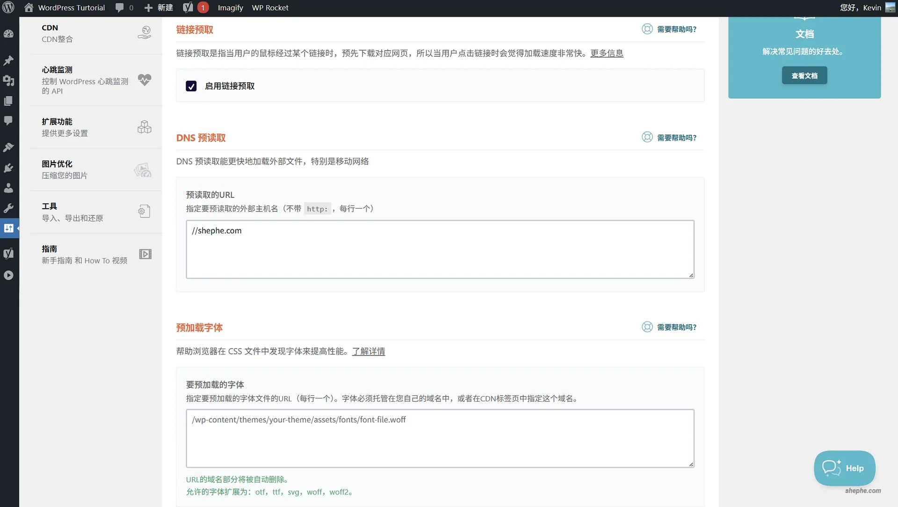This screenshot has height=507, width=898.
Task: Open the Media library icon
Action: click(x=8, y=81)
